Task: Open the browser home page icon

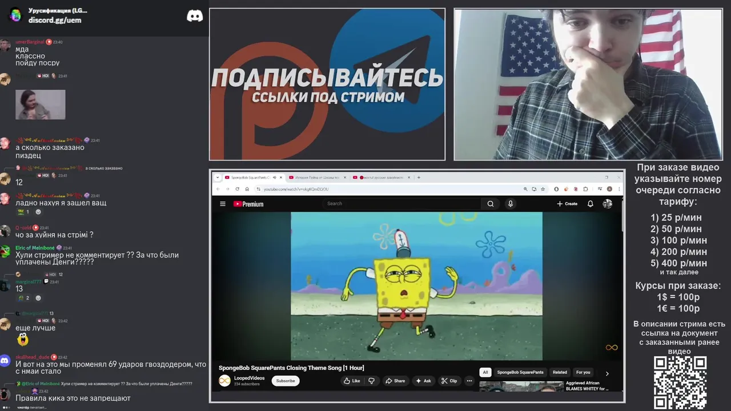Action: (247, 189)
